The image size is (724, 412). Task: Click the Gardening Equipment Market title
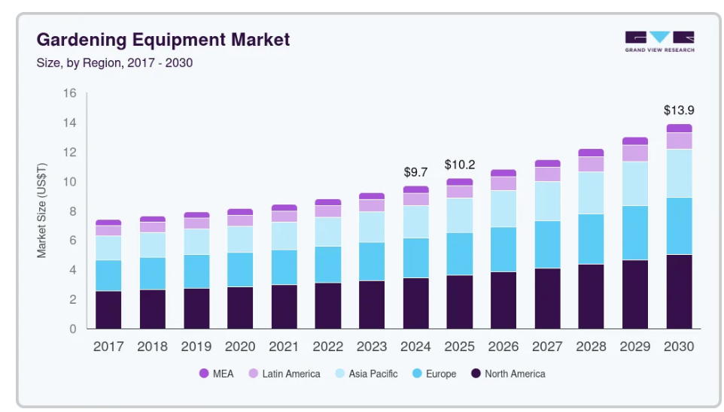[x=163, y=40]
